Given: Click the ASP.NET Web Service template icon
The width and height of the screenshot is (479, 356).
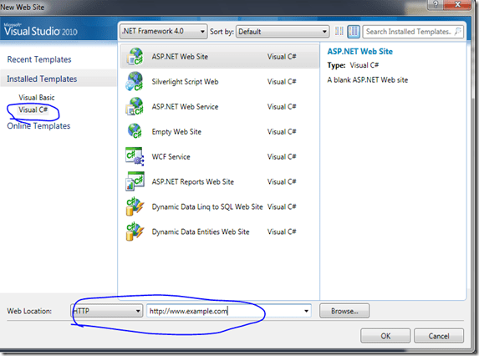Looking at the screenshot, I should pos(135,106).
